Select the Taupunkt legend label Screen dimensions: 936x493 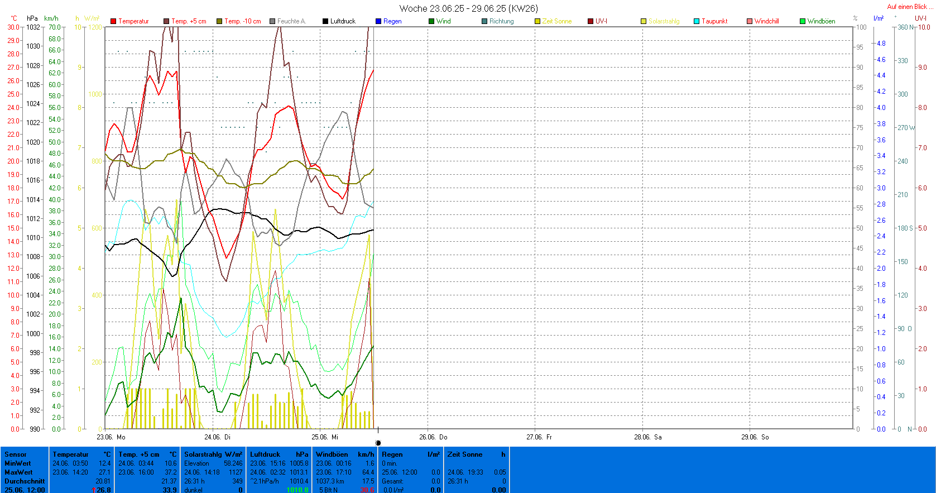(714, 21)
